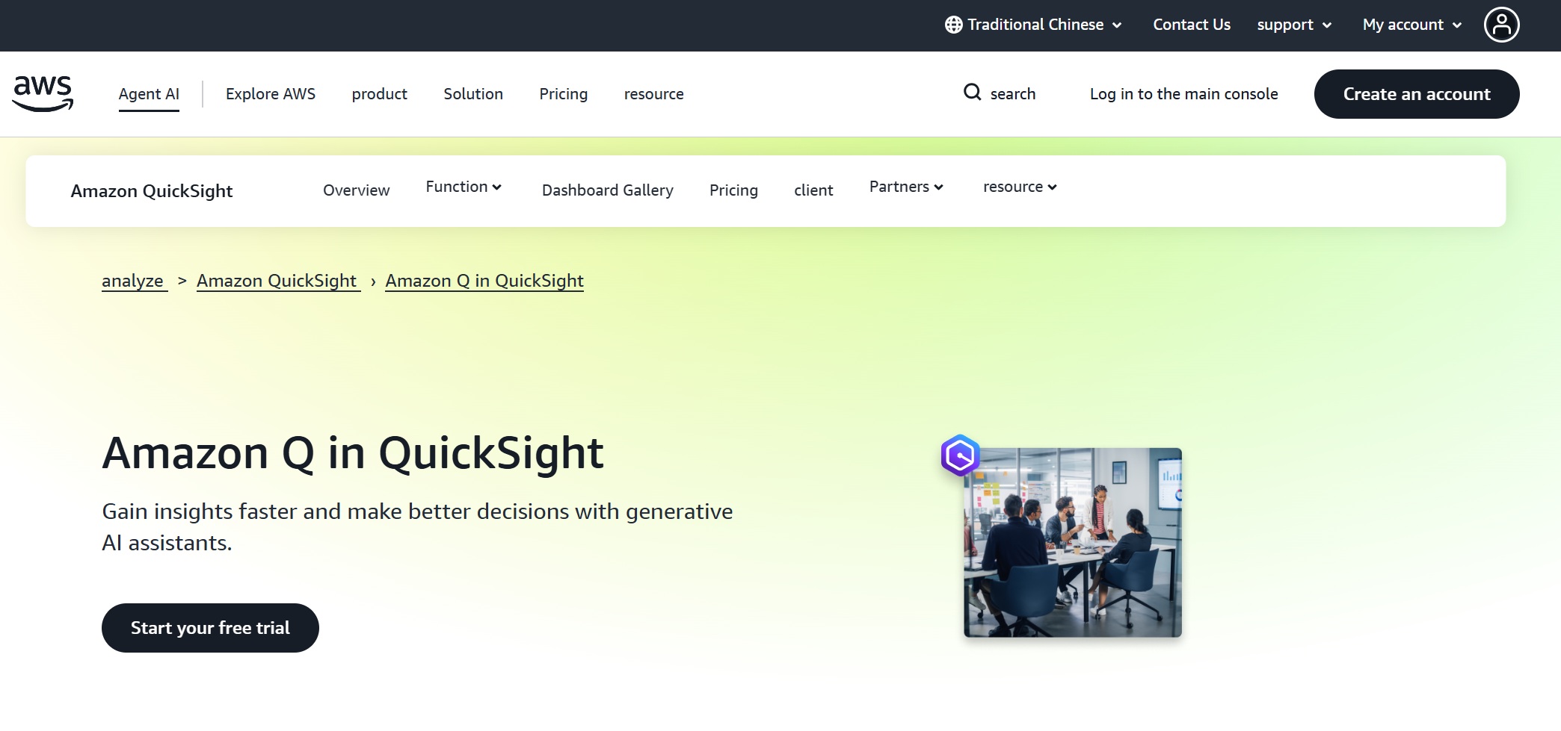Open the Overview section
This screenshot has height=731, width=1561.
pos(356,190)
